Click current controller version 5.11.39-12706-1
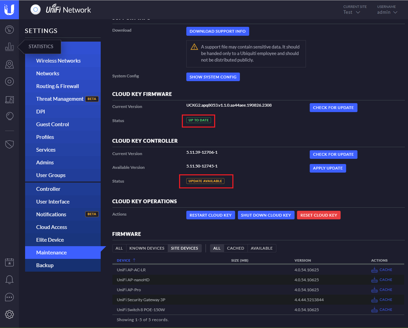408x328 pixels. pyautogui.click(x=202, y=152)
